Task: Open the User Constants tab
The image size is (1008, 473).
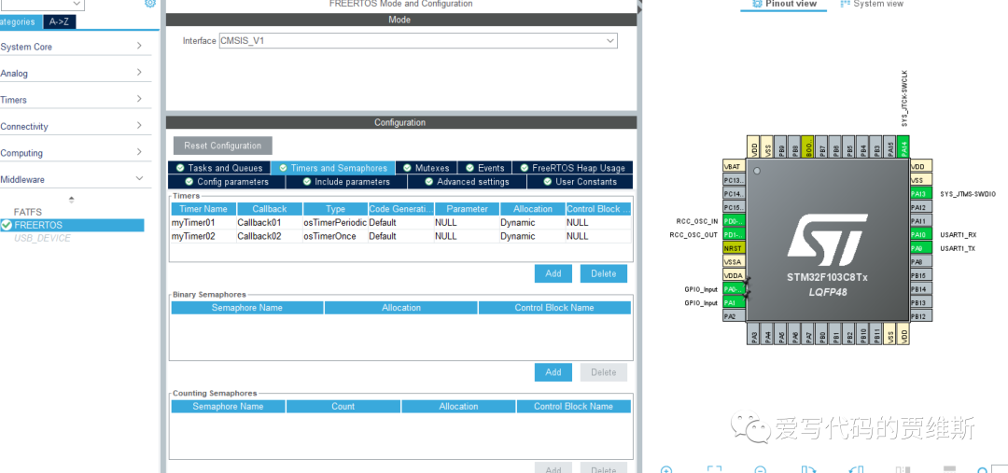Action: 580,182
